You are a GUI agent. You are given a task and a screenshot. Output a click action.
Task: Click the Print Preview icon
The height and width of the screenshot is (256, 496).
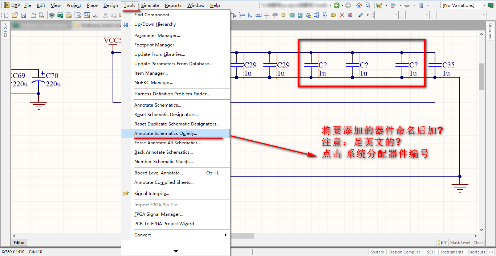point(41,15)
